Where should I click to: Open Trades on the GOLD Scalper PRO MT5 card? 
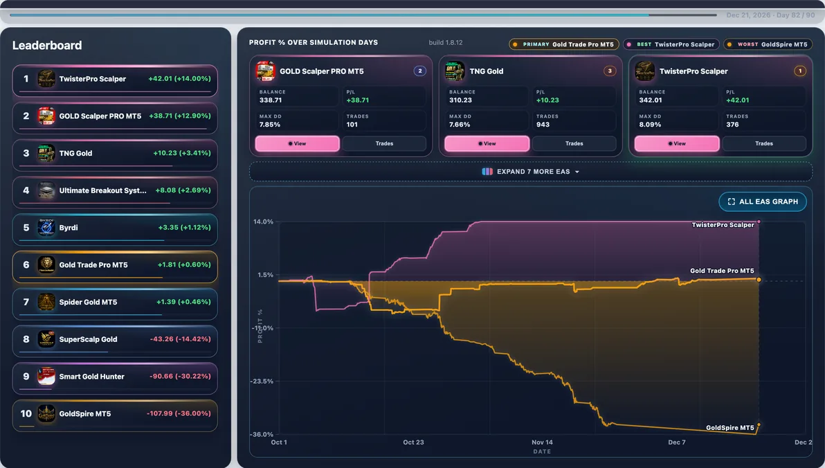(384, 143)
